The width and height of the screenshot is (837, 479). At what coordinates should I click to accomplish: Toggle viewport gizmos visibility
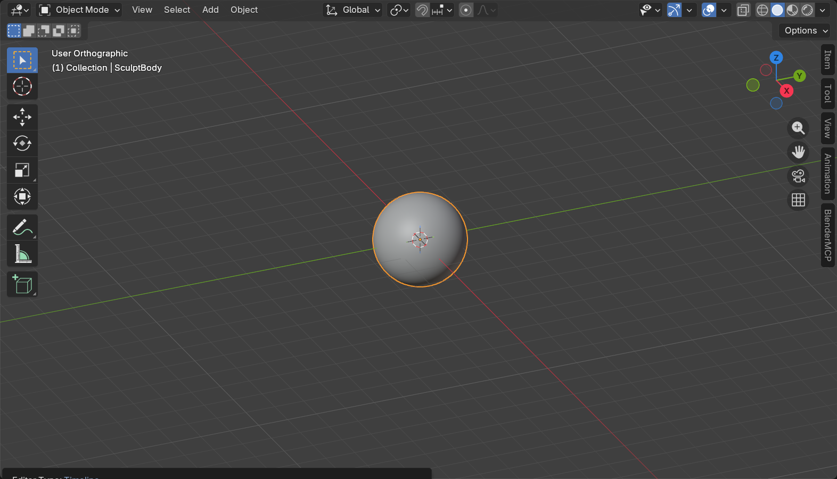674,10
